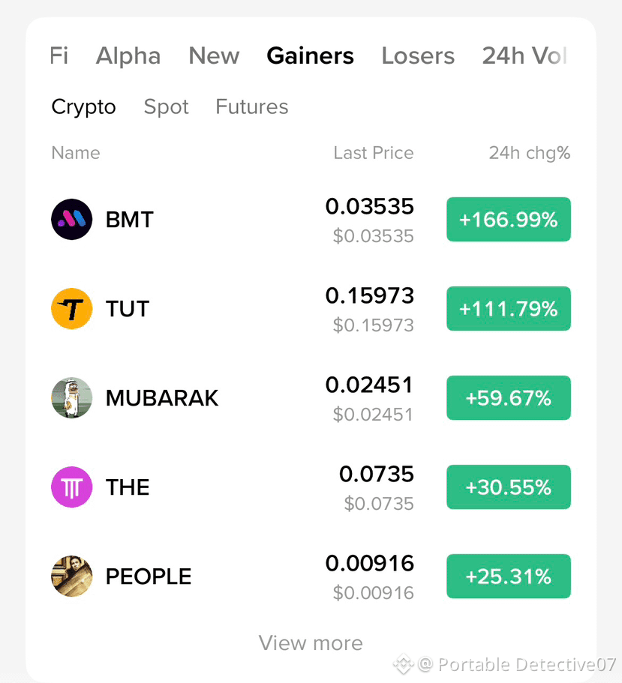Switch to the Losers tab

[418, 55]
